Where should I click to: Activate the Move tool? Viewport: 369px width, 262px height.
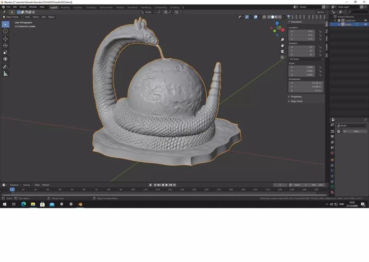(6, 39)
